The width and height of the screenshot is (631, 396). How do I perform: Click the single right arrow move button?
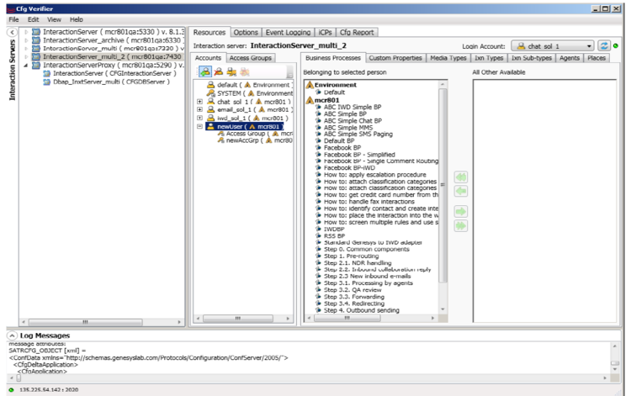[461, 212]
